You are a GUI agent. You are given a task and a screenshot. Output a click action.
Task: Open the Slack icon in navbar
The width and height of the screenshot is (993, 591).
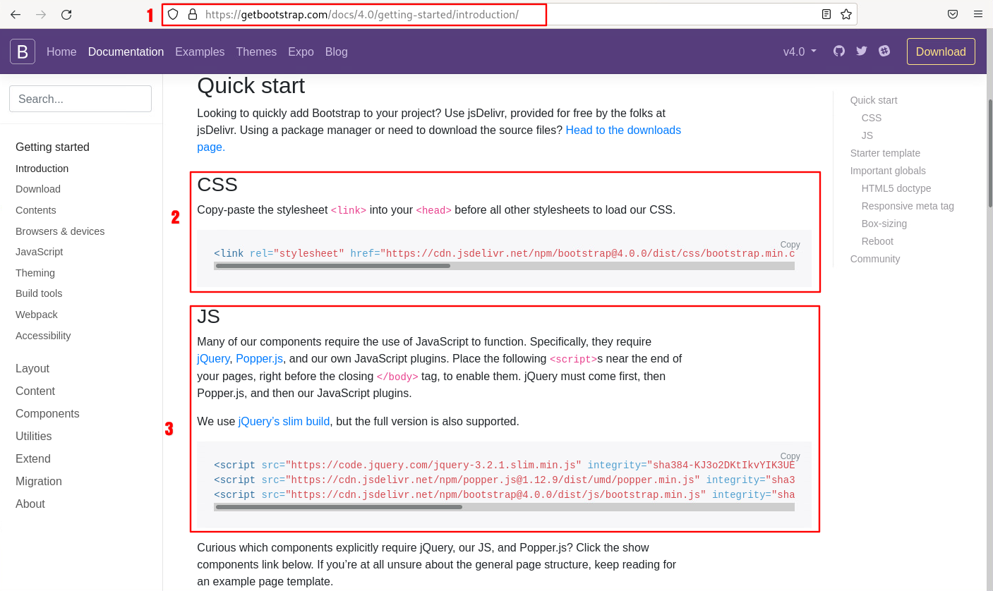click(x=884, y=51)
